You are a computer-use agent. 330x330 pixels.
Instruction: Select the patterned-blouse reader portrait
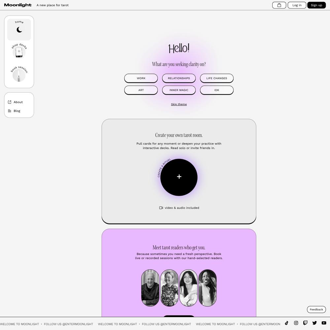[x=169, y=288]
